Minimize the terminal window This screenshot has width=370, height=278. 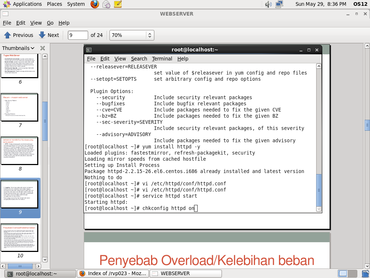(301, 50)
